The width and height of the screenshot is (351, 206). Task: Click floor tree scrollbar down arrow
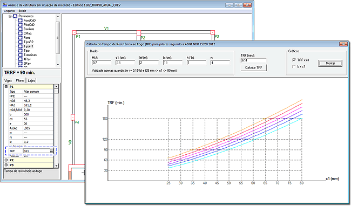[58, 65]
